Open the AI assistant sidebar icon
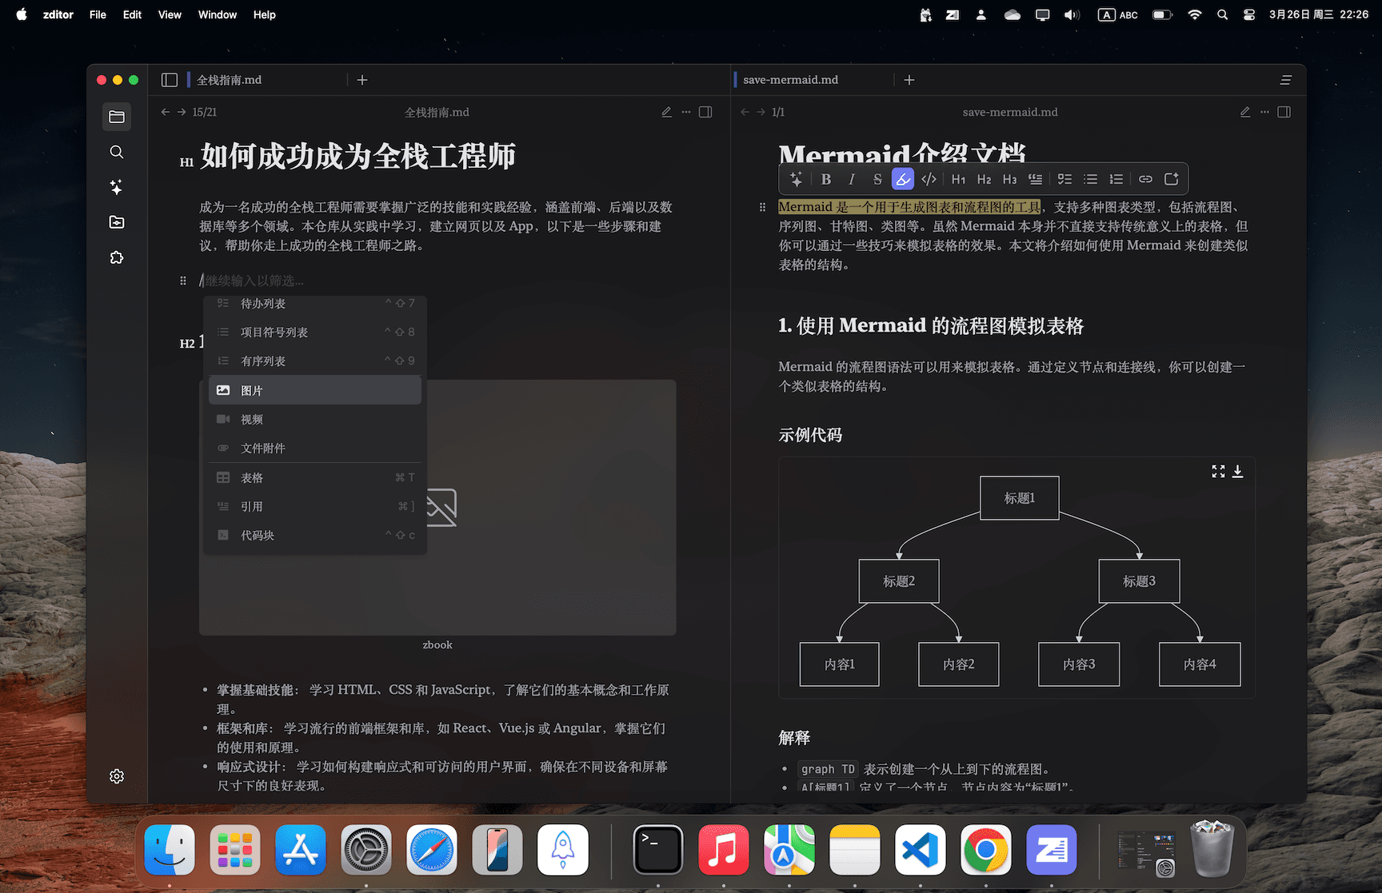The height and width of the screenshot is (893, 1382). 117,187
